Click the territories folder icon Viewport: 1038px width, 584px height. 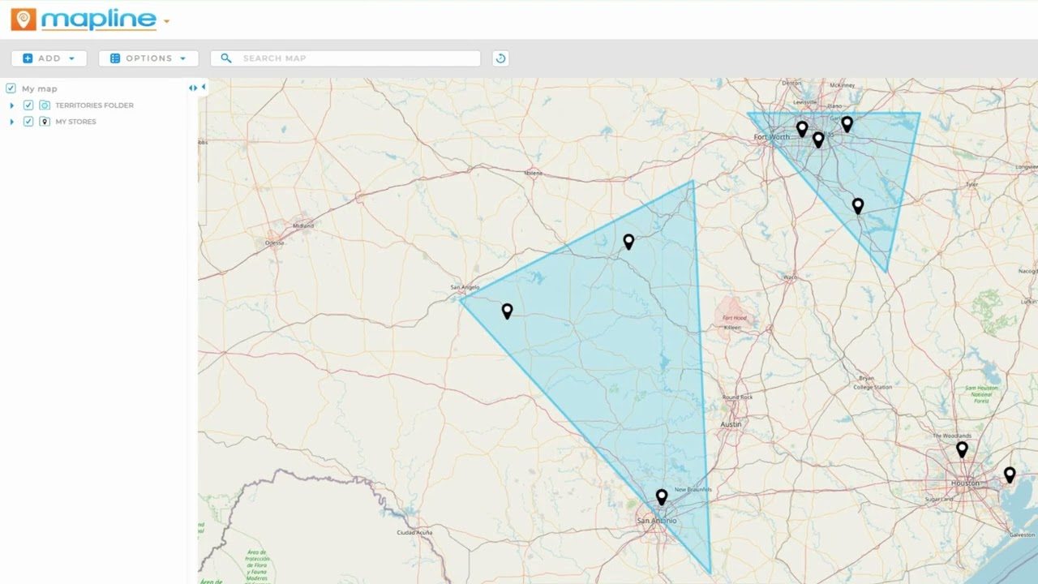tap(45, 105)
